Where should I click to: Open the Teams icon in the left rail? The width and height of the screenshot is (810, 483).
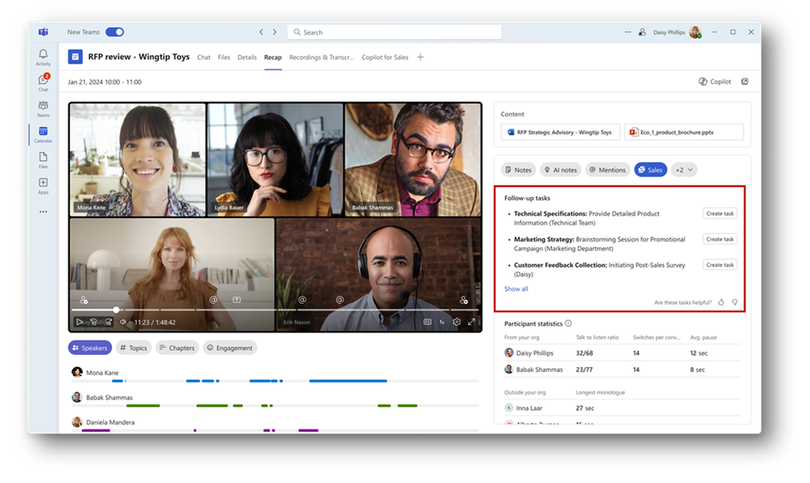(44, 108)
